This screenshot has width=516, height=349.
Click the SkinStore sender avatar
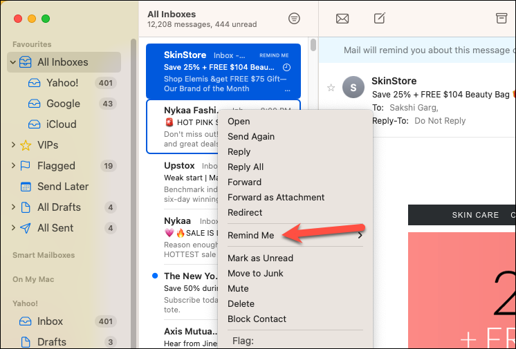point(353,87)
